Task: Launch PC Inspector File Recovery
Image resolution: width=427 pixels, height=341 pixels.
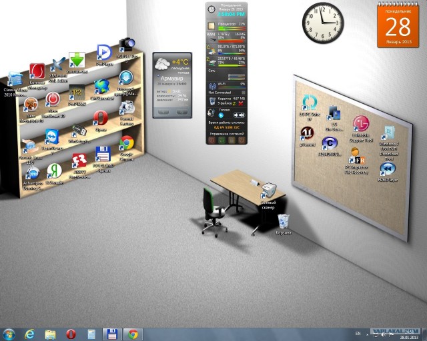Action: point(359,159)
